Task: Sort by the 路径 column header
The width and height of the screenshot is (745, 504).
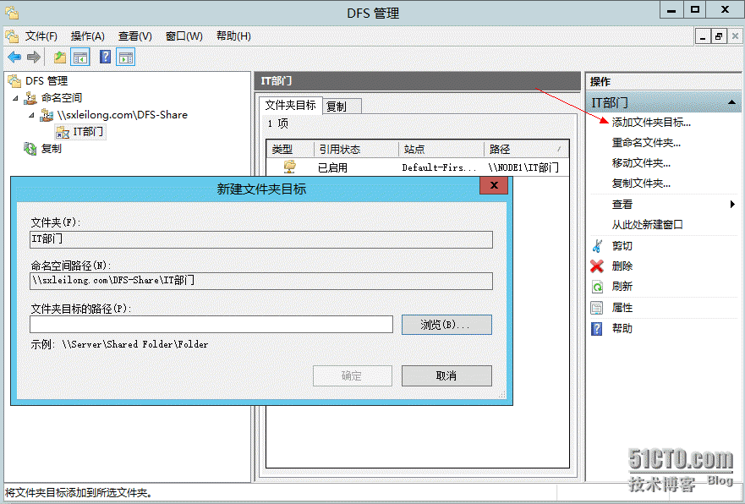Action: point(526,149)
